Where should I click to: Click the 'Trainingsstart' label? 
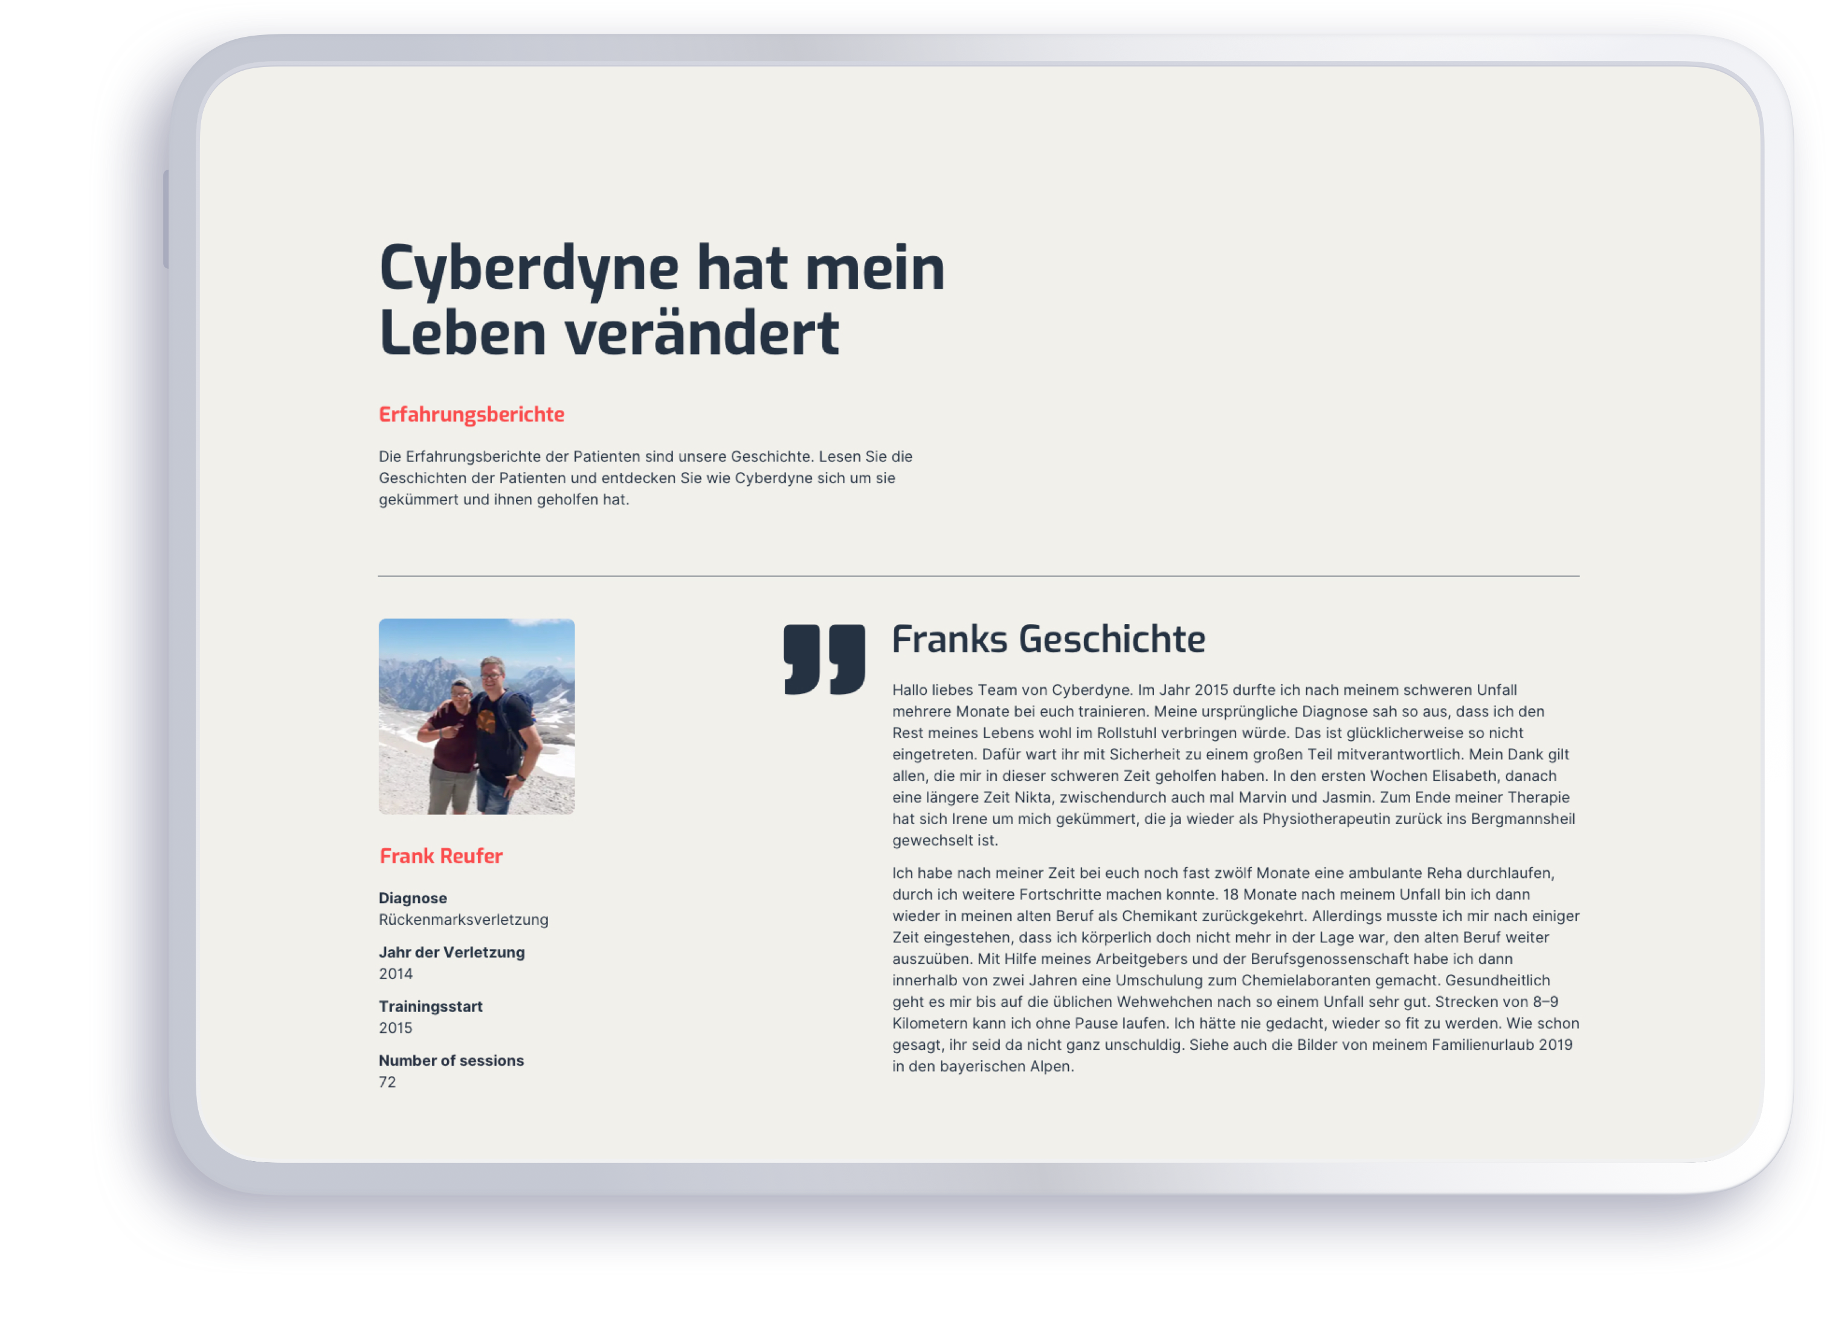coord(430,1006)
